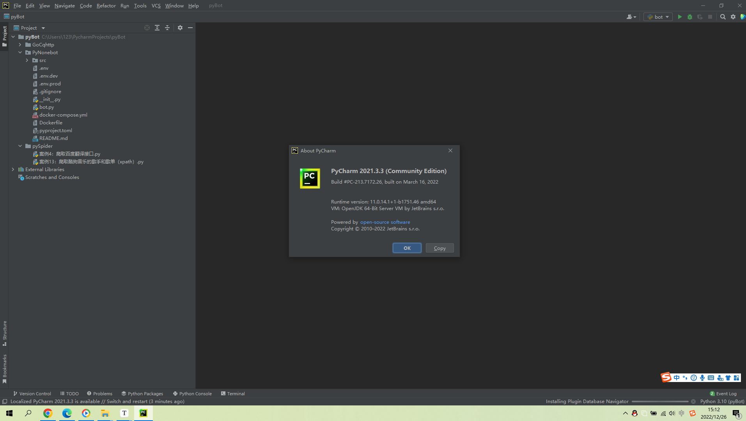Open Microsoft Edge from the taskbar

(67, 413)
